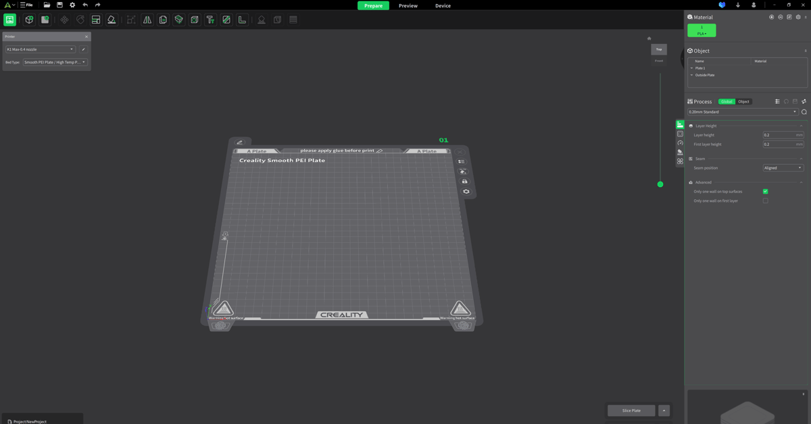
Task: Open the Speed process category icon
Action: coord(680,143)
